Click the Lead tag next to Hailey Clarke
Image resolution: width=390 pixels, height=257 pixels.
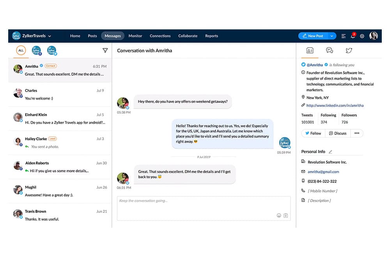(x=52, y=139)
